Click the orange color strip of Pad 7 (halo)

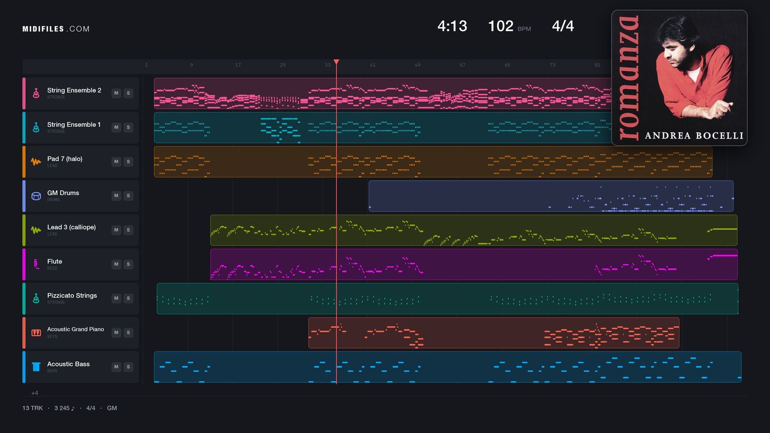point(24,162)
